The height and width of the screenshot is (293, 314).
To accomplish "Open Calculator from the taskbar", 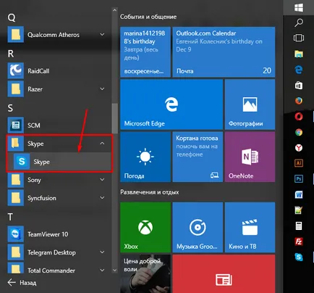I will pyautogui.click(x=299, y=226).
